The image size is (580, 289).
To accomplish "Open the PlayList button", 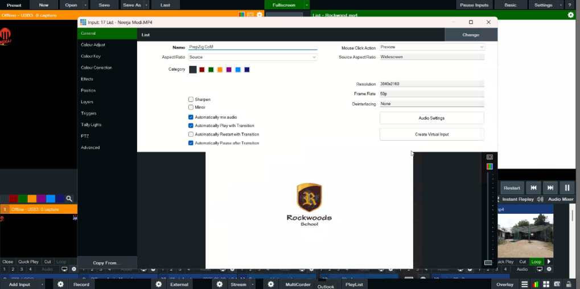I will pos(354,284).
